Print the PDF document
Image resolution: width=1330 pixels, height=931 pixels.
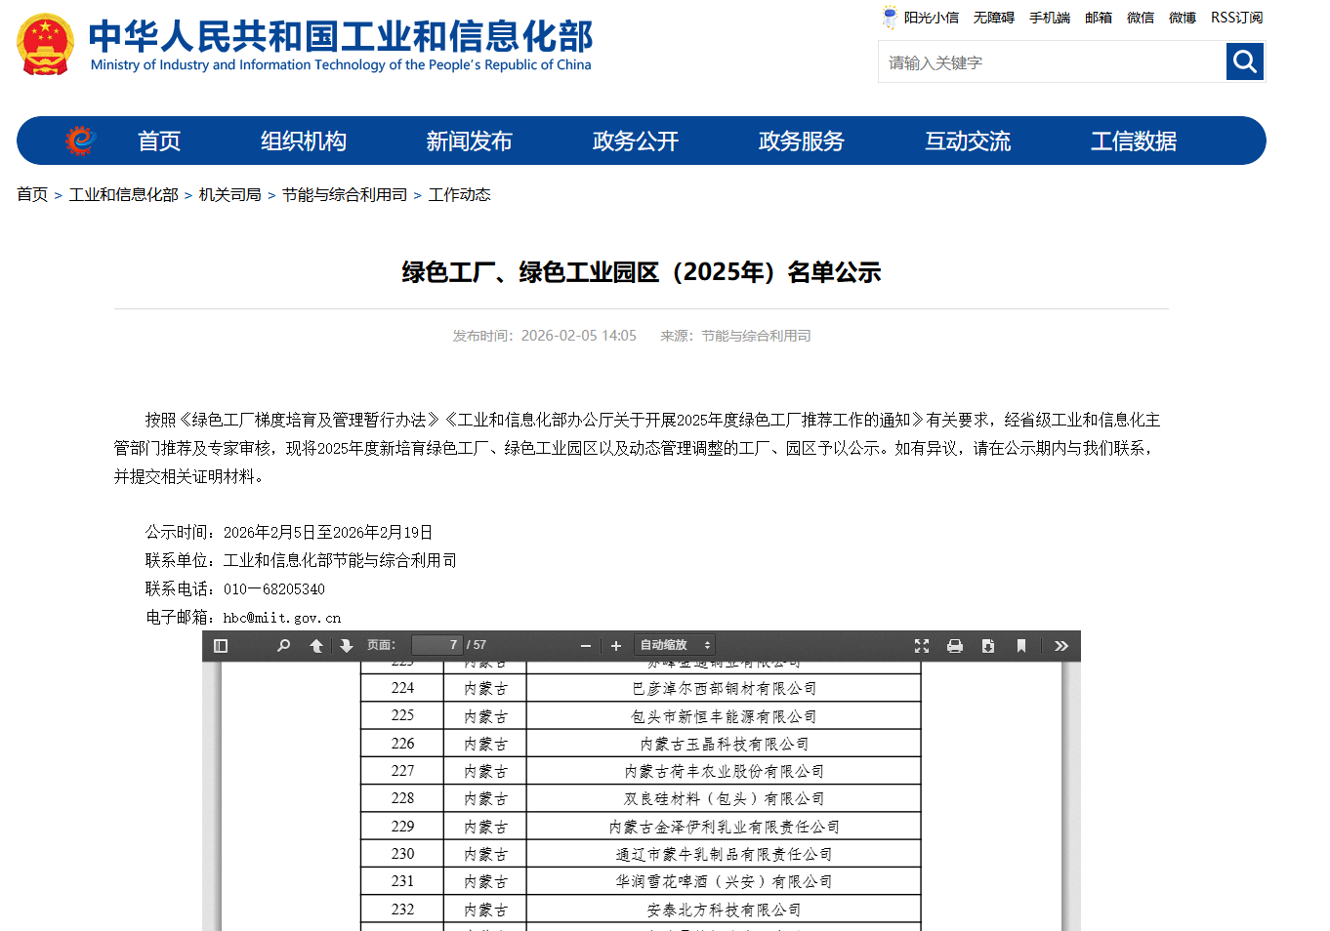pos(955,645)
